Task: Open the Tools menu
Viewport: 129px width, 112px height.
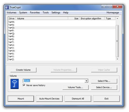Action: pyautogui.click(x=46, y=13)
